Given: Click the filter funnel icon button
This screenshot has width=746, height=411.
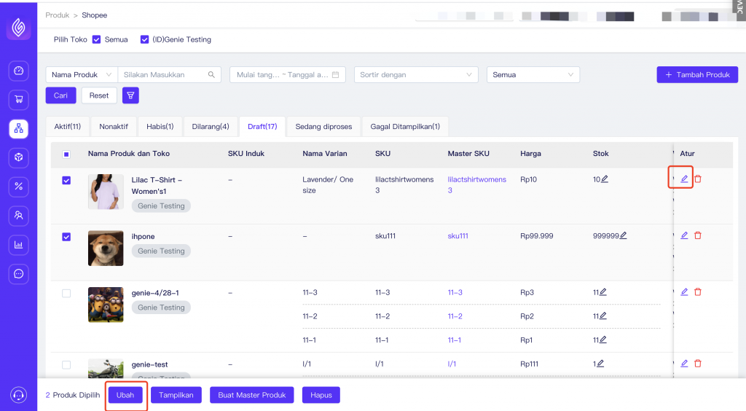Looking at the screenshot, I should 130,95.
